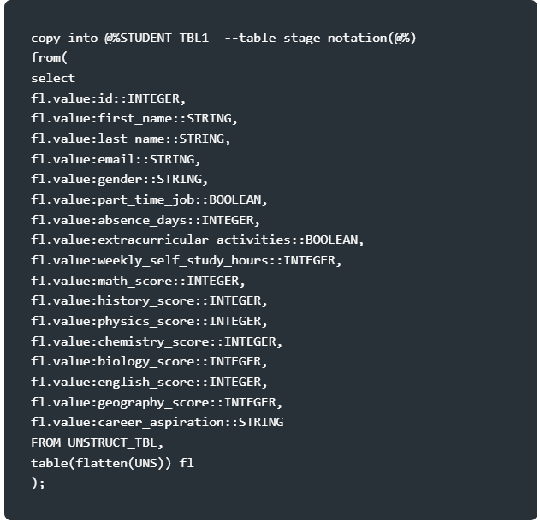The height and width of the screenshot is (522, 540).
Task: Click the math_score::INTEGER line
Action: coord(138,281)
